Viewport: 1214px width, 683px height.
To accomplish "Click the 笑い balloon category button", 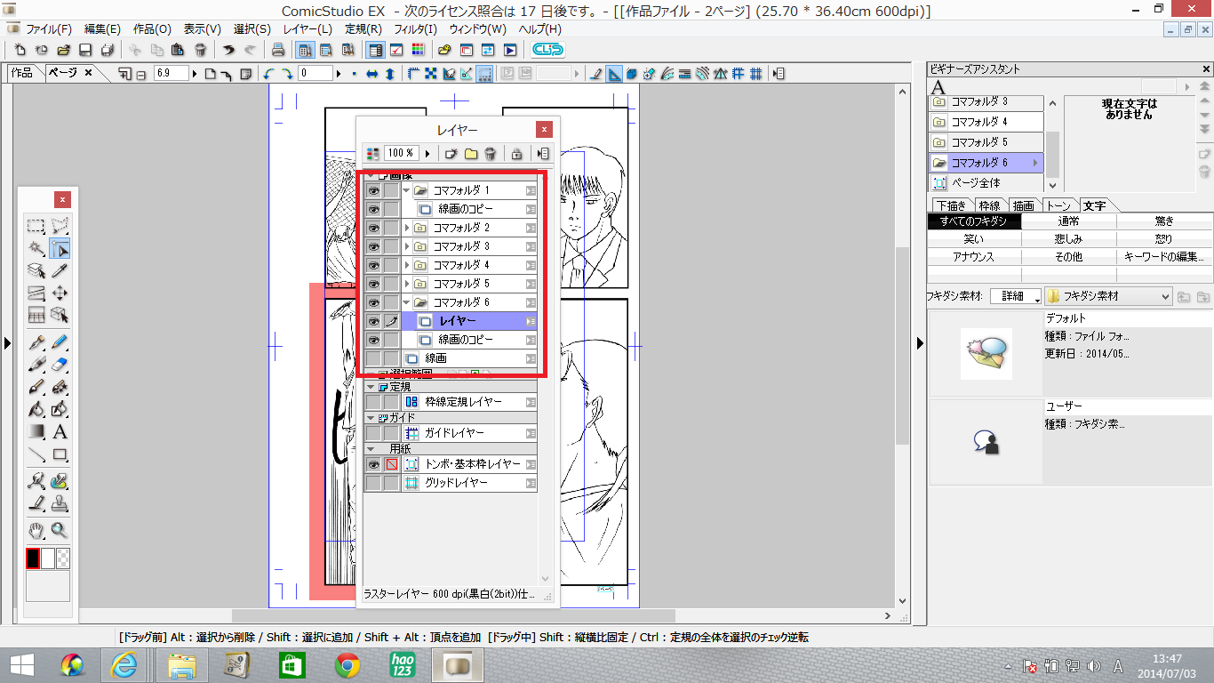I will [973, 238].
